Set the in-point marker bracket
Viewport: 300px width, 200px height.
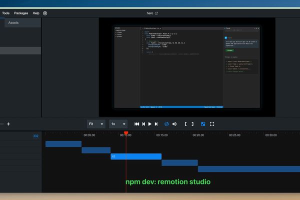185,124
